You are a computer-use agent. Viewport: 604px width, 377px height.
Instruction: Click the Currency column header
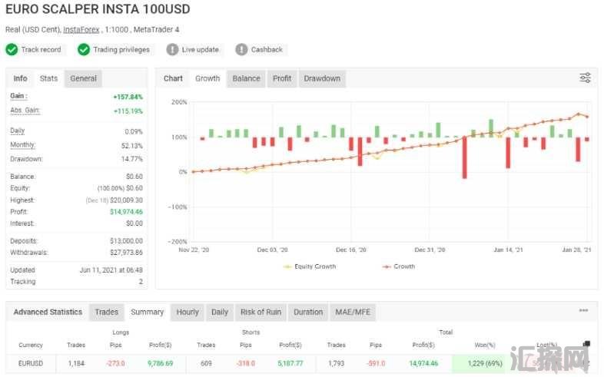(31, 345)
